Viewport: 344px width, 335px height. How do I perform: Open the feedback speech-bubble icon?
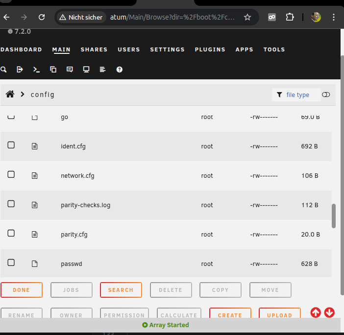[70, 70]
